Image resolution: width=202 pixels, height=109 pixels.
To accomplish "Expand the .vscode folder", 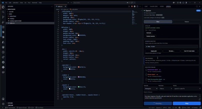I will (11, 11).
